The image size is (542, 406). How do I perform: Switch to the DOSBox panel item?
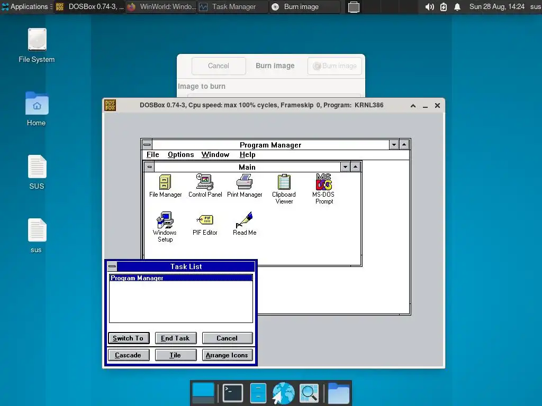tap(89, 6)
